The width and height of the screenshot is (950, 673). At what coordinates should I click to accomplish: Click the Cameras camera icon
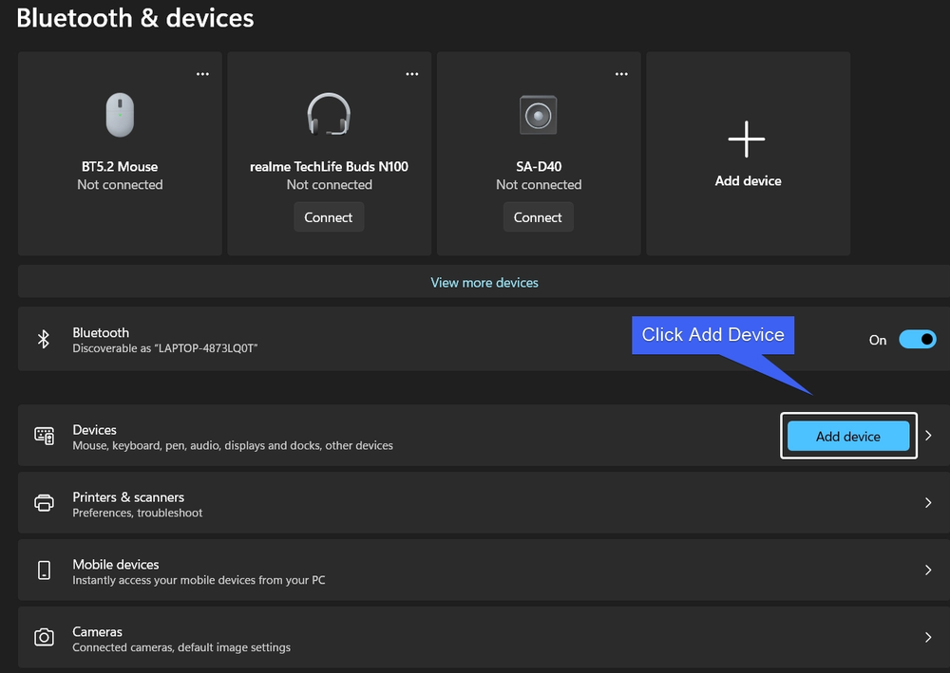click(x=45, y=637)
